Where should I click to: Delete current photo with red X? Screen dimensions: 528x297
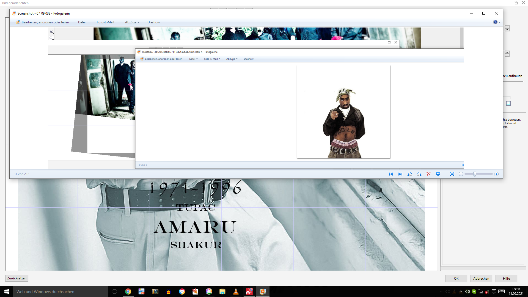click(x=428, y=174)
